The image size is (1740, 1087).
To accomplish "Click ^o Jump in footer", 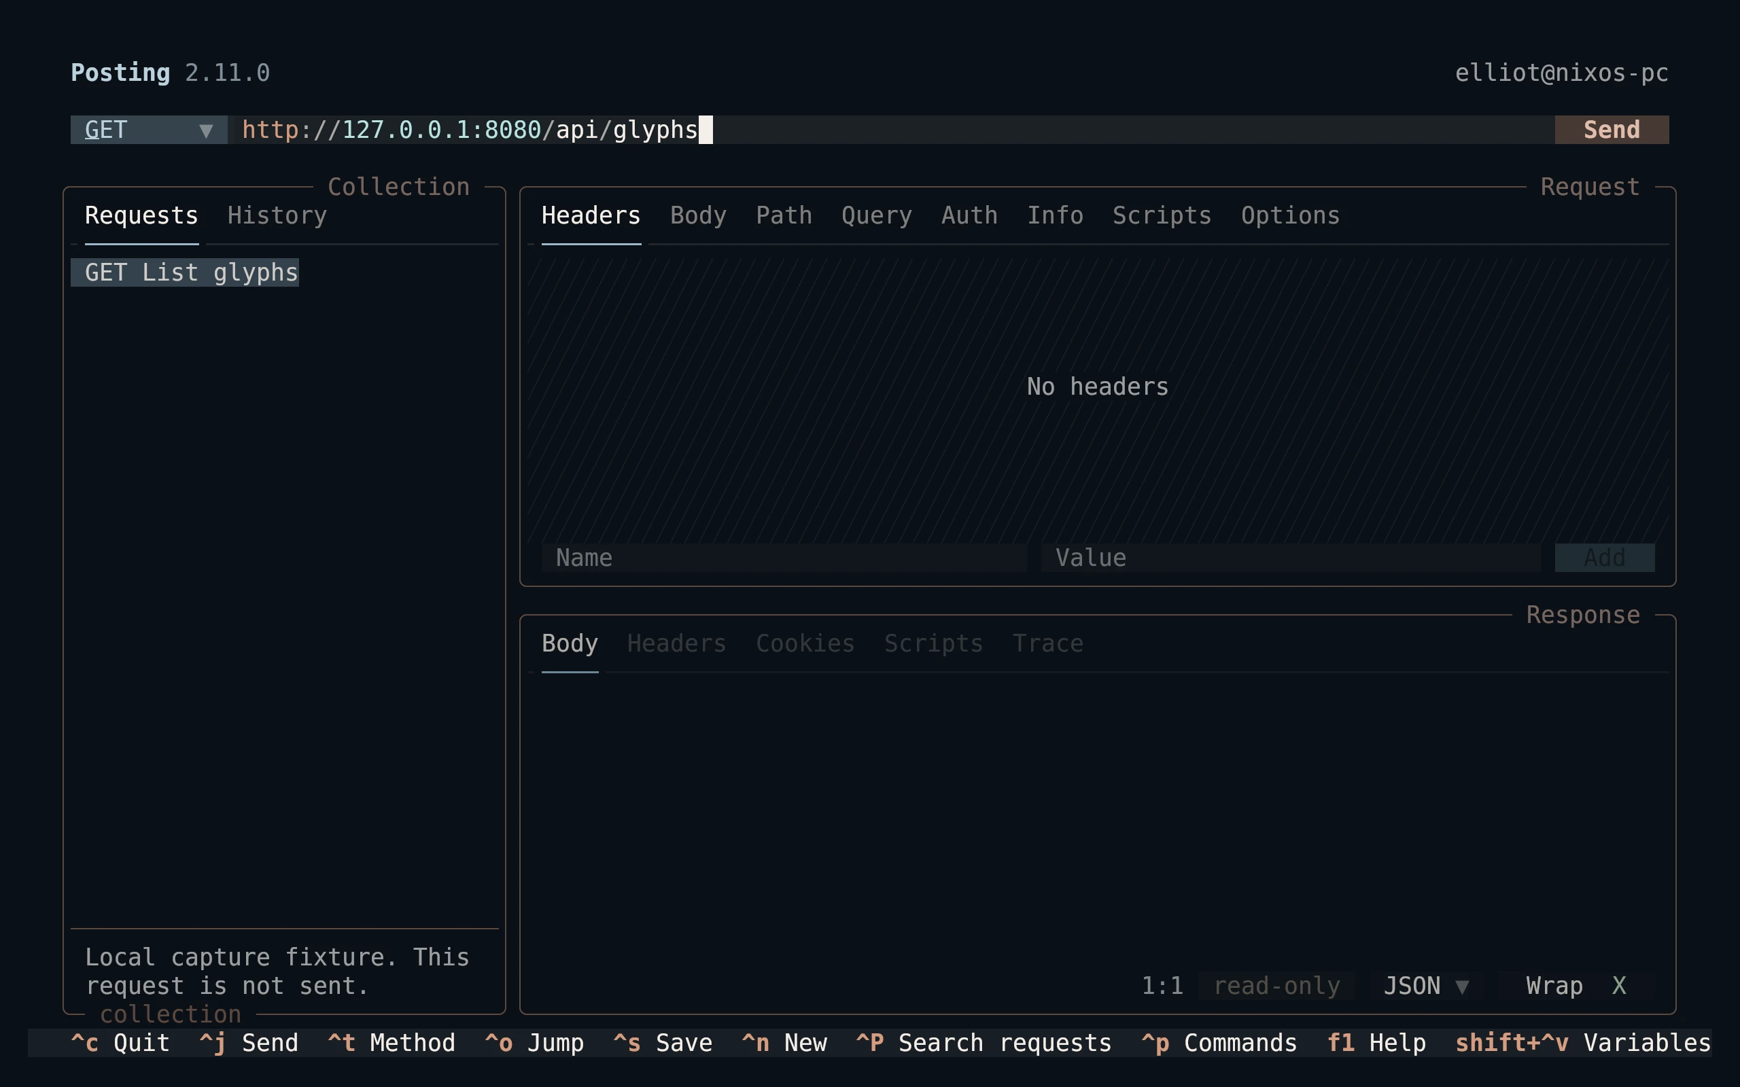I will pos(534,1042).
